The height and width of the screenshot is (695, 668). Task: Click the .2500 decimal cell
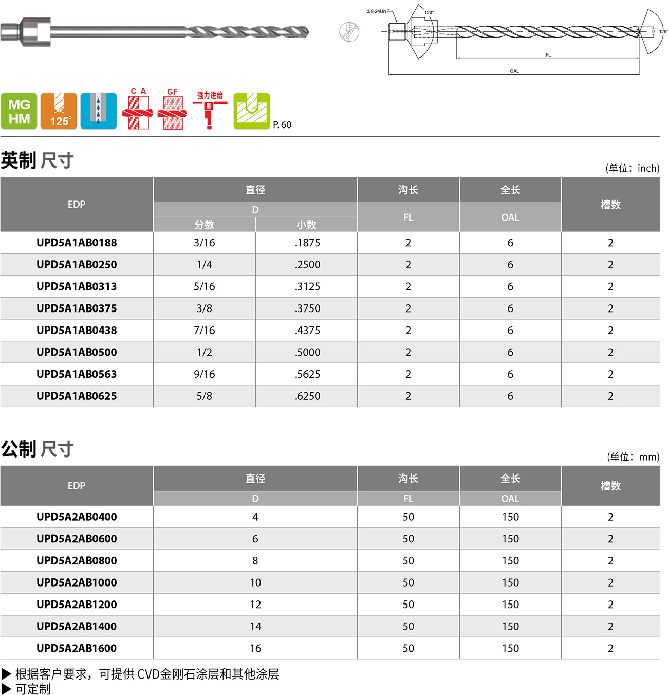pos(307,265)
